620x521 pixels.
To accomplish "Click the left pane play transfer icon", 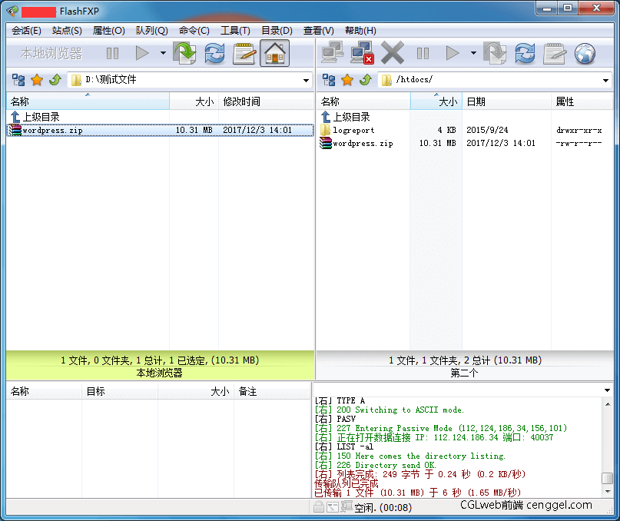I will click(x=142, y=53).
